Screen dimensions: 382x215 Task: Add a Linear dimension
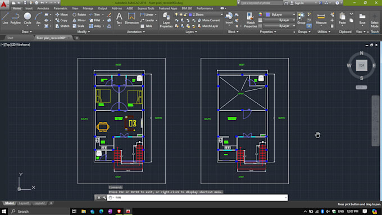pos(147,15)
